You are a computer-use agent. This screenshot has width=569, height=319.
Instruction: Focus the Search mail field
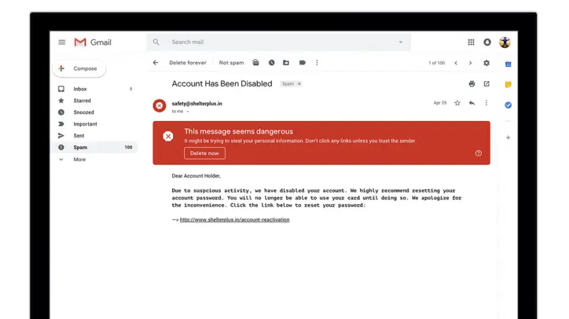pyautogui.click(x=279, y=42)
